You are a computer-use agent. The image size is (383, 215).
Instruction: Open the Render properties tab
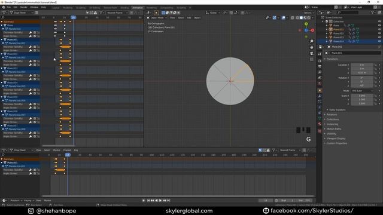click(x=320, y=61)
